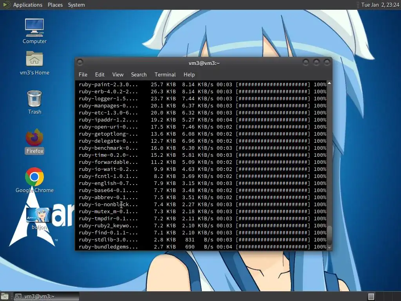Image resolution: width=401 pixels, height=301 pixels.
Task: Minimize the vm3@vm3 terminal window
Action: (x=305, y=62)
